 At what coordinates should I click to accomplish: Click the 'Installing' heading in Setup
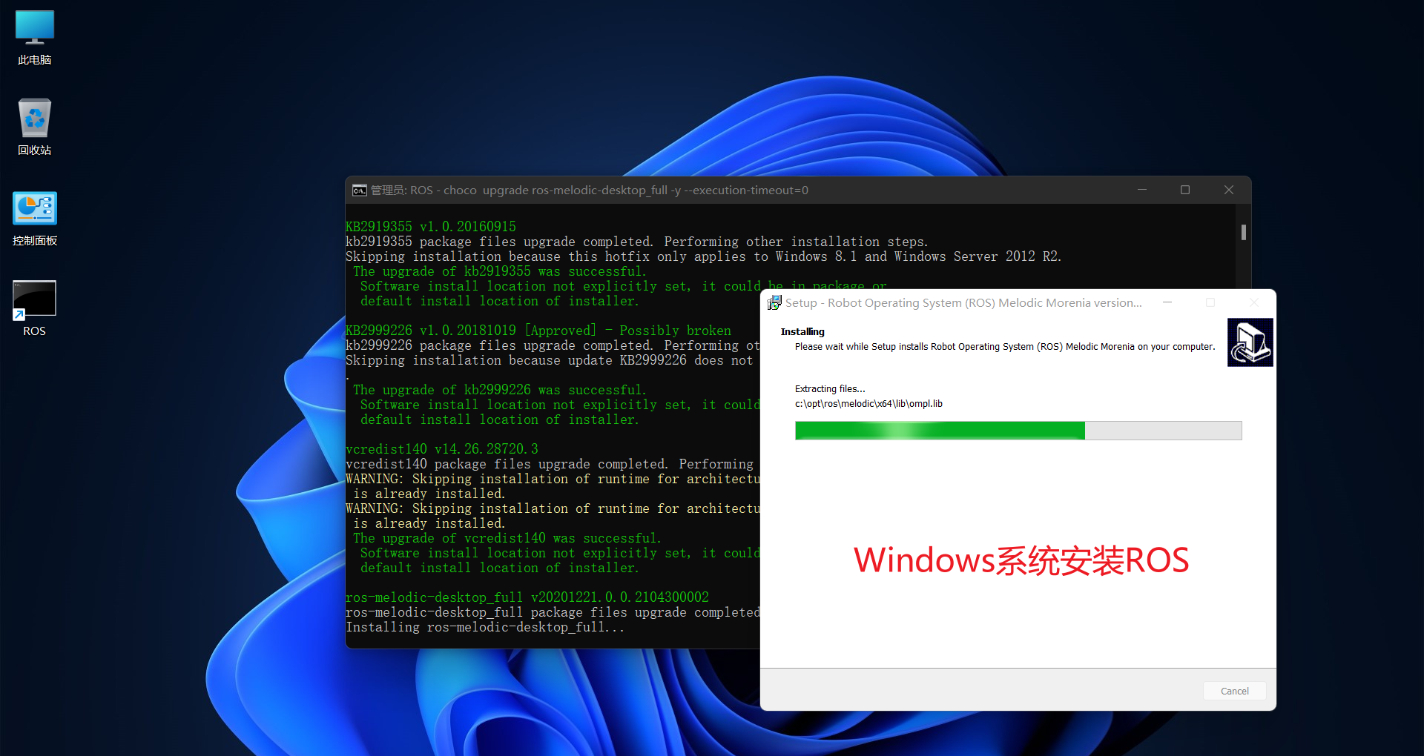(x=802, y=331)
